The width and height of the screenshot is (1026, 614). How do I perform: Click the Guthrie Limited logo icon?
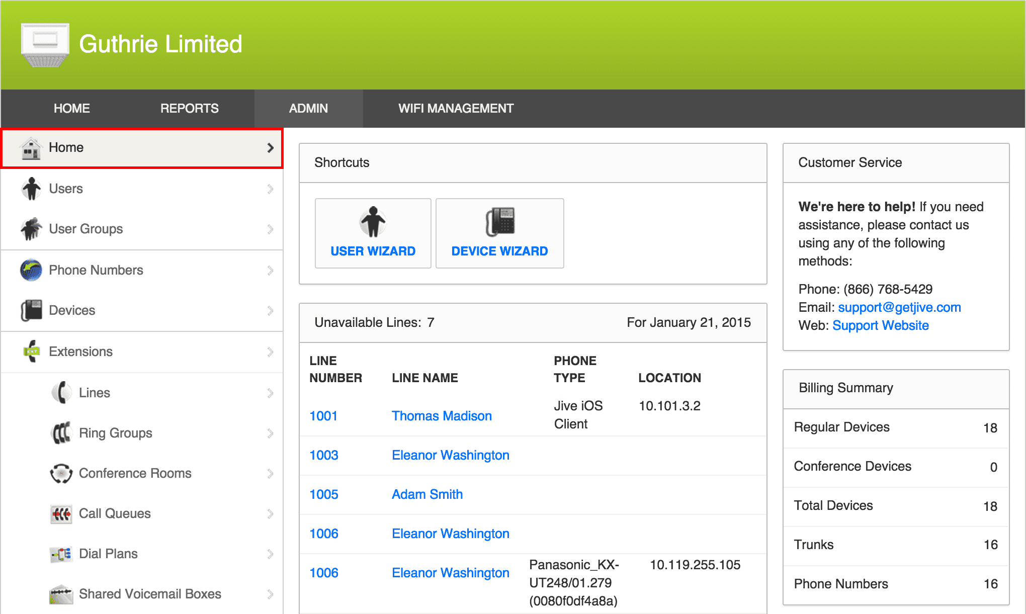(45, 44)
